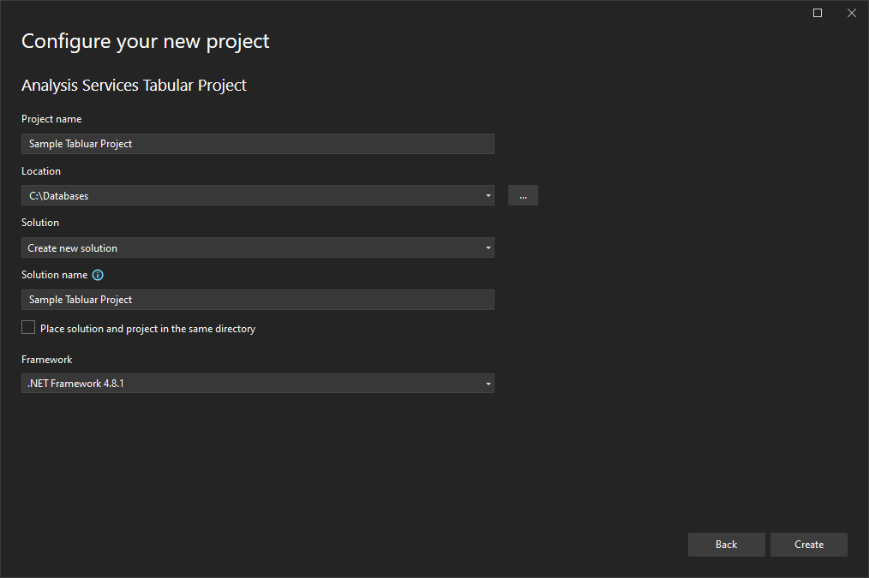The height and width of the screenshot is (578, 869).
Task: Click the Create button
Action: click(x=808, y=544)
